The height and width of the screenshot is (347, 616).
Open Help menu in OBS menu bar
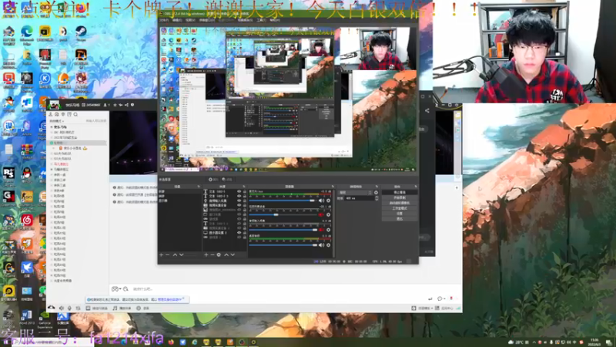tap(275, 20)
